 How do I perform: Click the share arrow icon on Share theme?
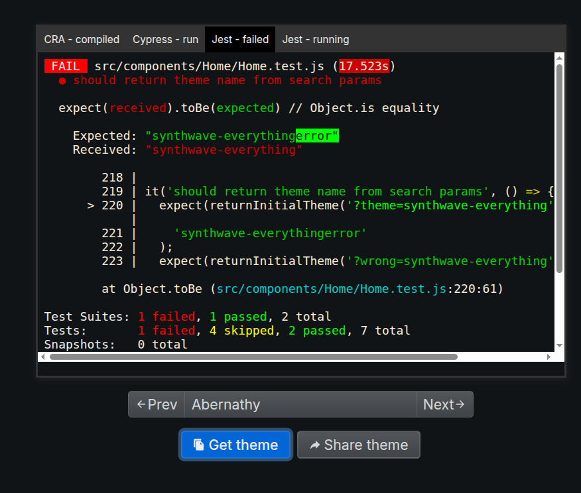pos(314,445)
